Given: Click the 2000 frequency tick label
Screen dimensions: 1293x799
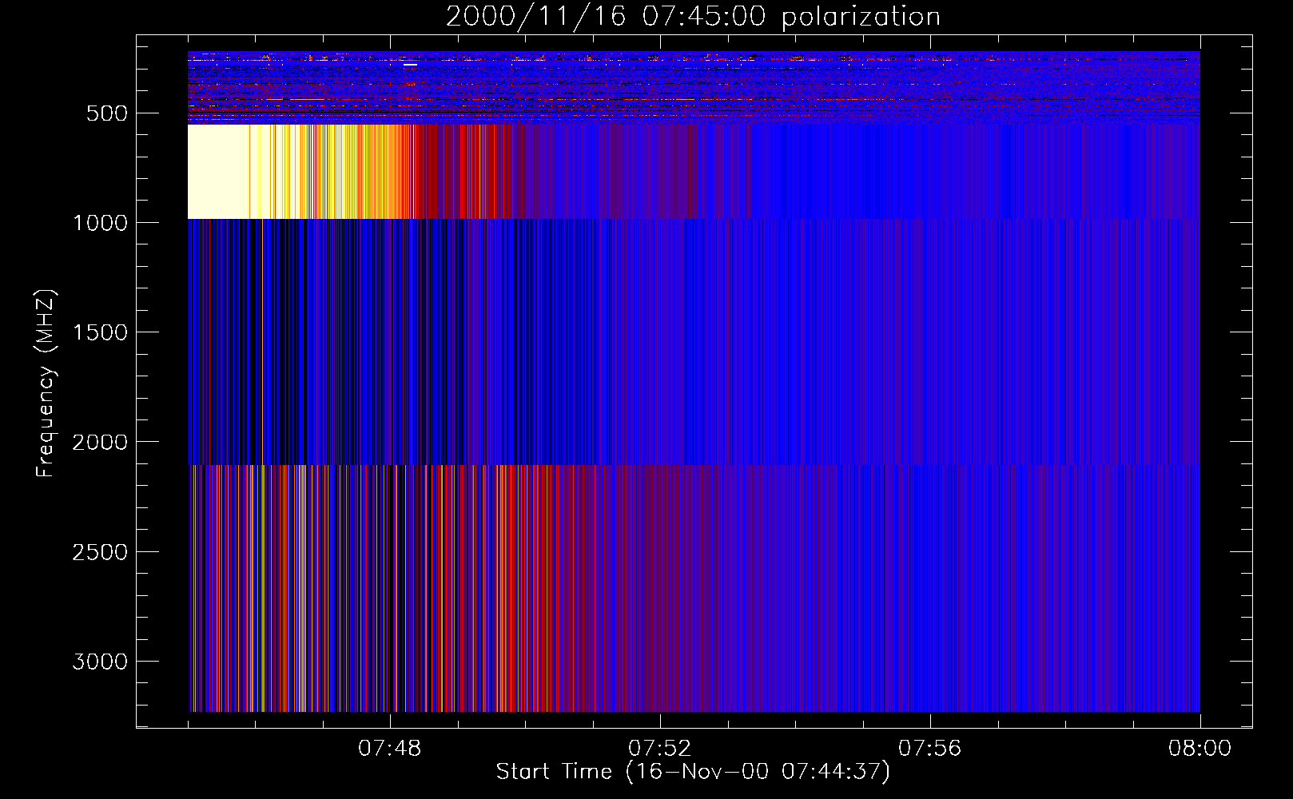Looking at the screenshot, I should pyautogui.click(x=100, y=443).
